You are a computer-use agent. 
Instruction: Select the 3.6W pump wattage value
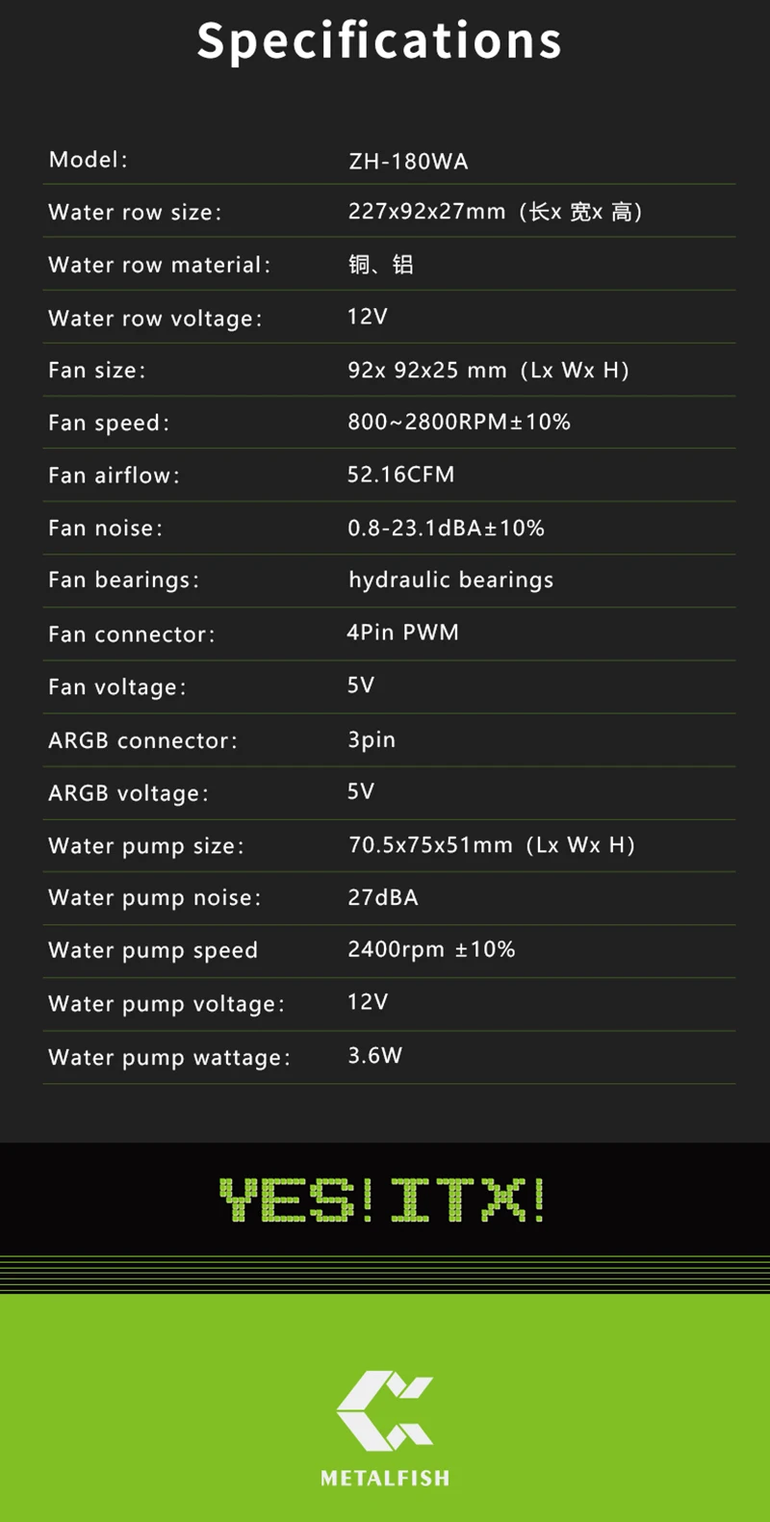374,1056
